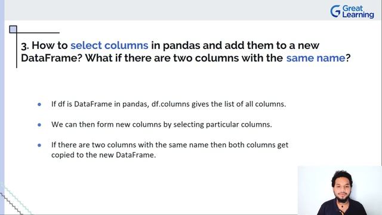This screenshot has height=215, width=382.
Task: Click the Great Learning brand text
Action: pos(358,11)
